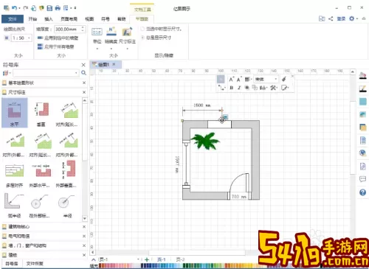Open the symbol library search box dropdown
Image resolution: width=369 pixels, height=269 pixels.
pyautogui.click(x=76, y=73)
